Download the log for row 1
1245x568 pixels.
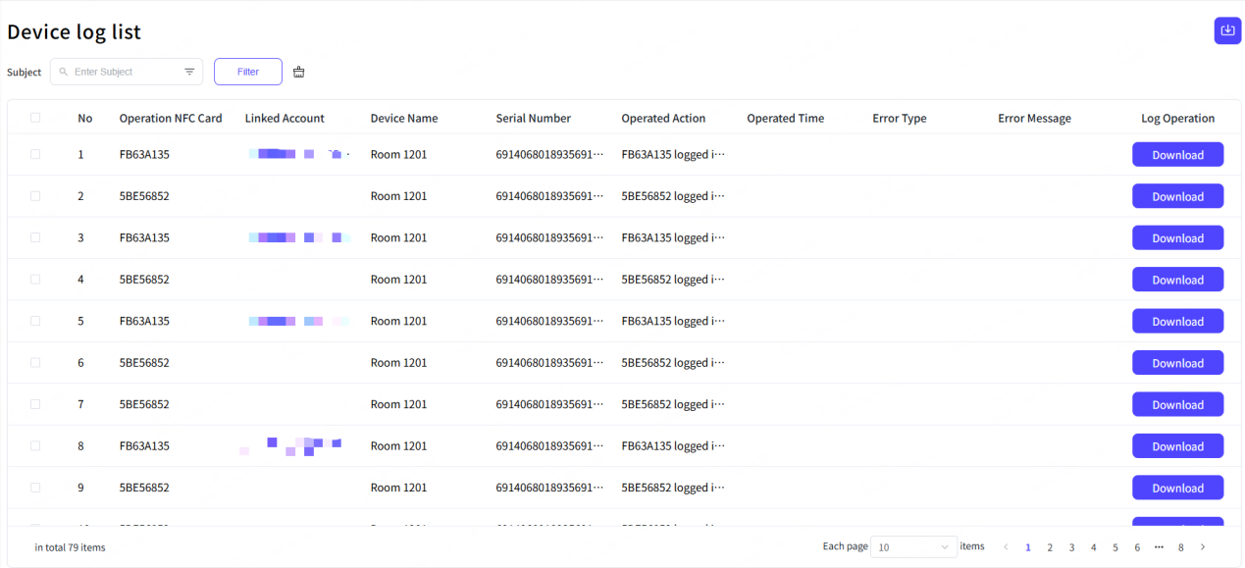pos(1177,155)
